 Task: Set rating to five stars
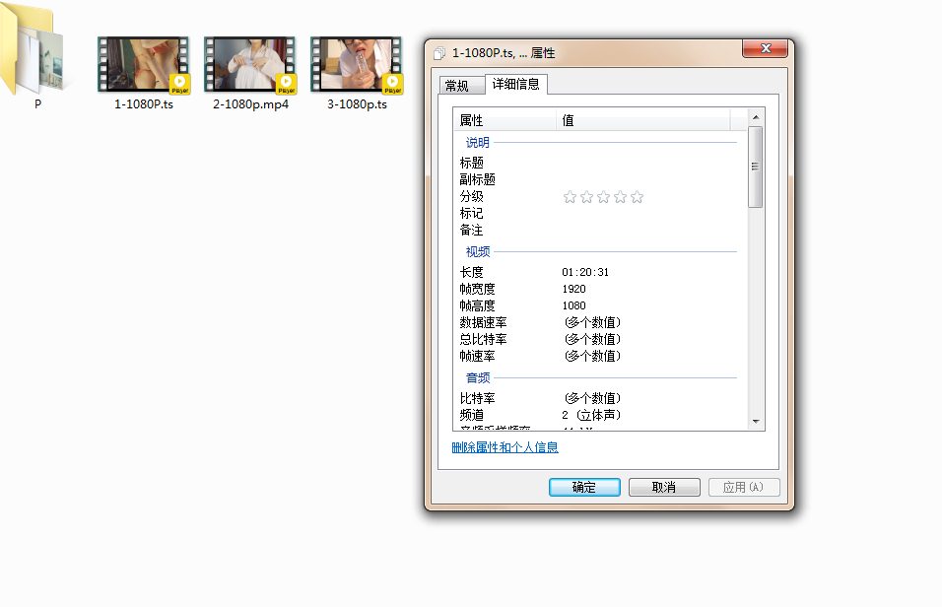pyautogui.click(x=637, y=197)
